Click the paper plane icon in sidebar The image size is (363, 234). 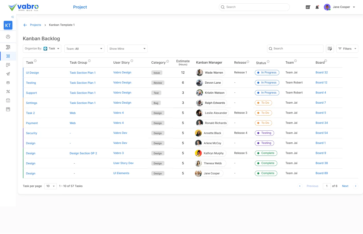coord(8,74)
